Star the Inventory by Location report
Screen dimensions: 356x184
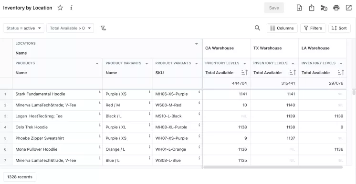pos(60,8)
